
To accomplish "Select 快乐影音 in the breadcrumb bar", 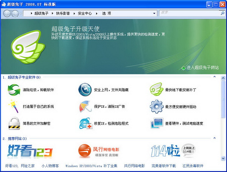I will (x=63, y=14).
